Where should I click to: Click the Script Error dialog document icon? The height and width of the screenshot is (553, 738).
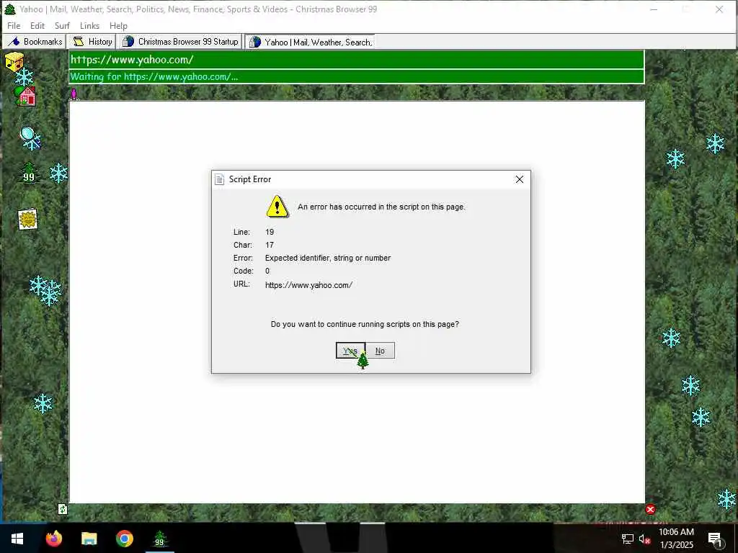[219, 179]
